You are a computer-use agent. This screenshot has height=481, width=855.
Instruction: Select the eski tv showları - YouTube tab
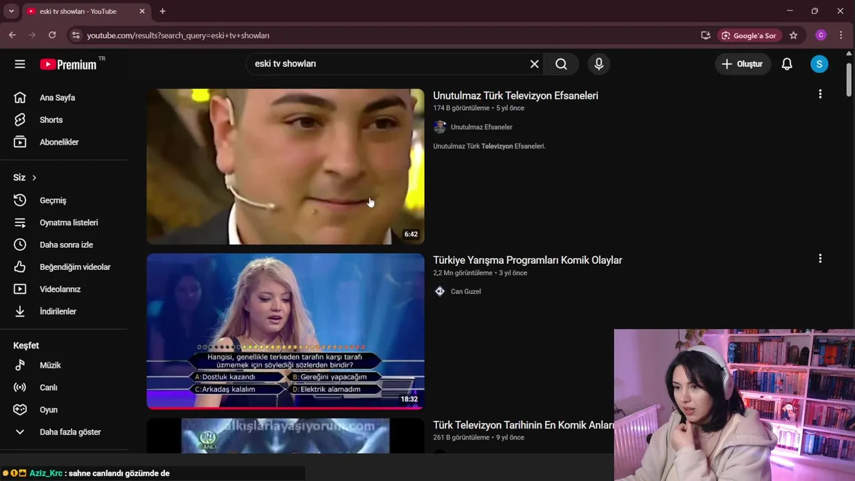click(x=86, y=11)
